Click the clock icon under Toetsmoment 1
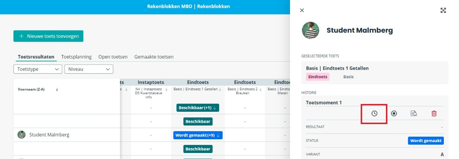 click(374, 113)
